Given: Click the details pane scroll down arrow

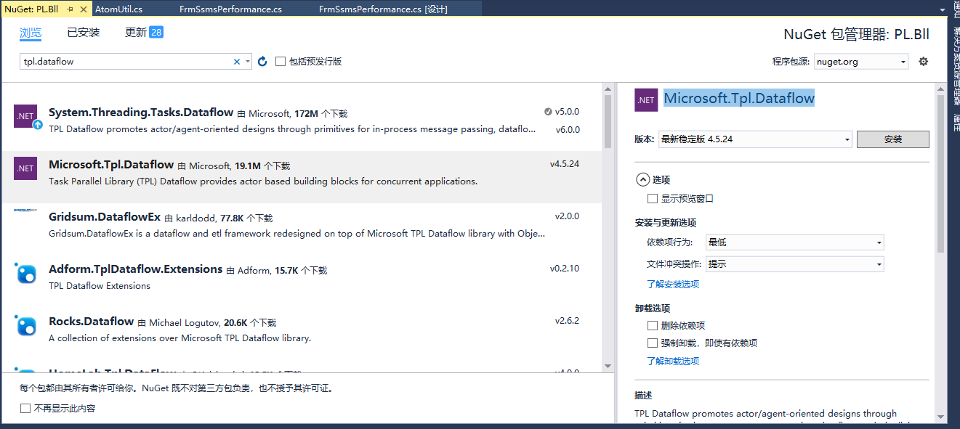Looking at the screenshot, I should [941, 417].
